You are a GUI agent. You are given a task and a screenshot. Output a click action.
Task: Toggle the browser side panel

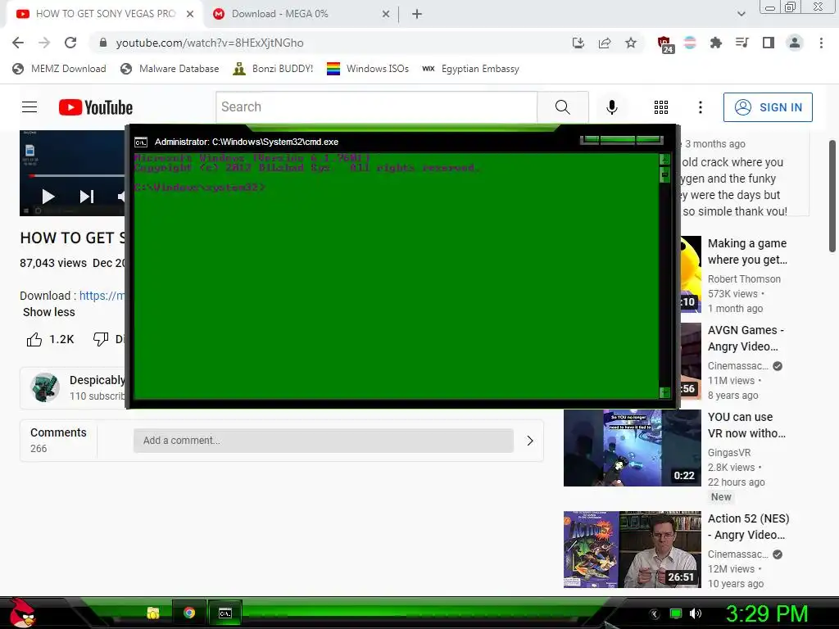(x=769, y=43)
